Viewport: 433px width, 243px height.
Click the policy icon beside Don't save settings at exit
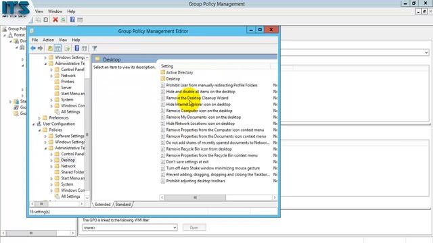(x=162, y=162)
